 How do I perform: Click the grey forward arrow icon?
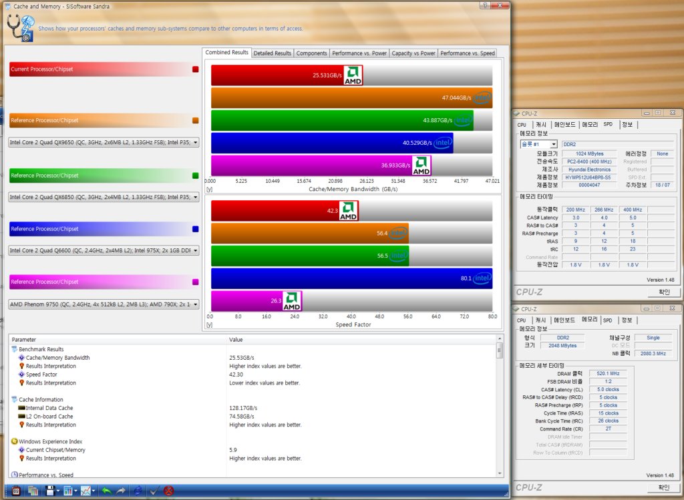point(121,491)
